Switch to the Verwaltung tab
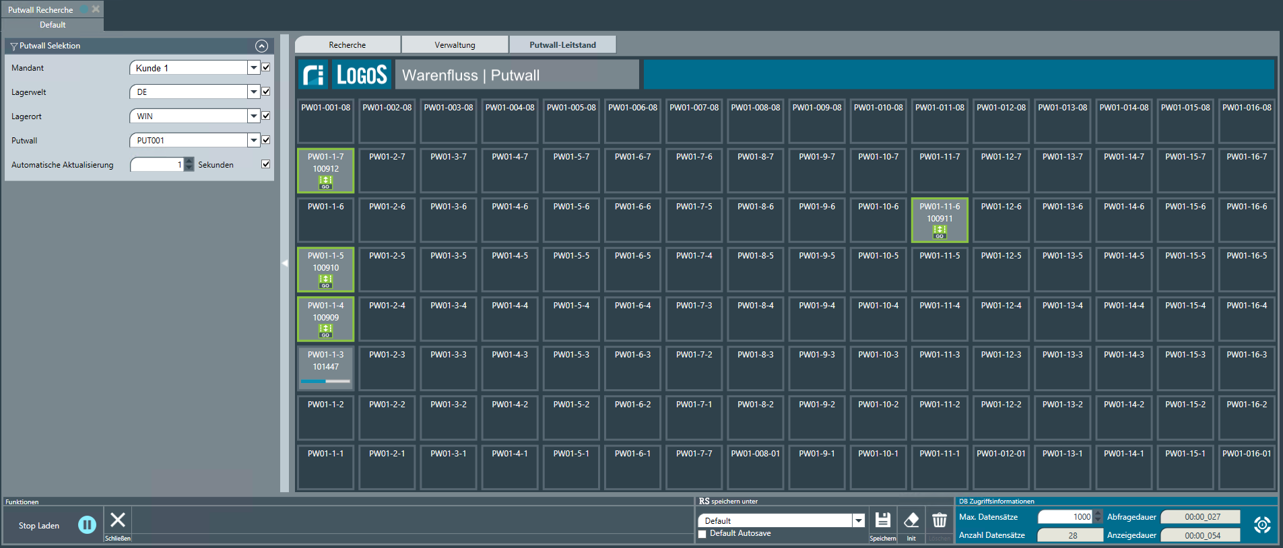 click(x=455, y=45)
